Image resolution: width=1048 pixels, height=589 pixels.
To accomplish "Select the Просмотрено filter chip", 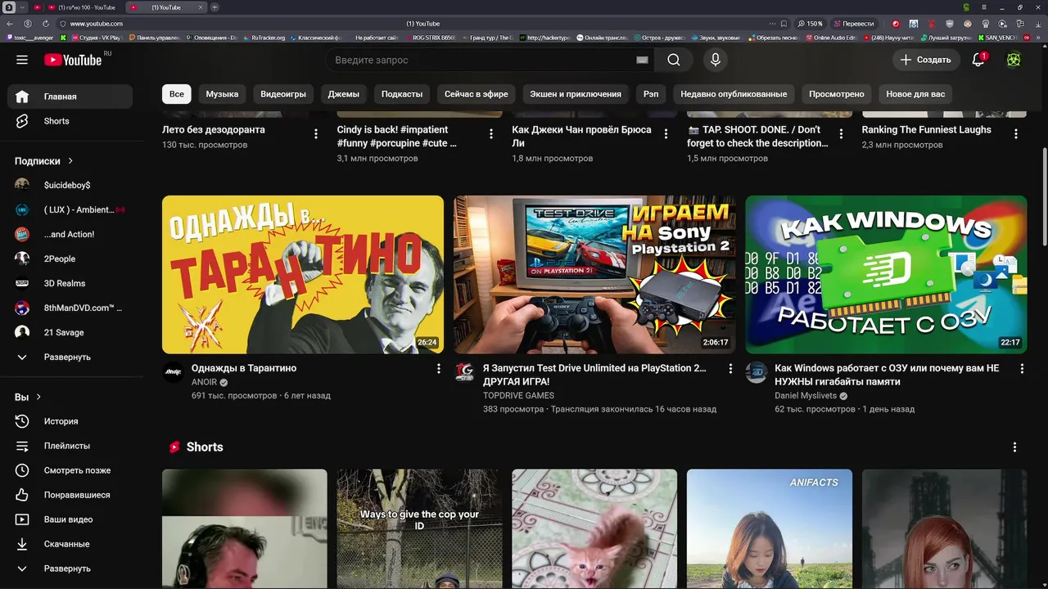I will 837,94.
